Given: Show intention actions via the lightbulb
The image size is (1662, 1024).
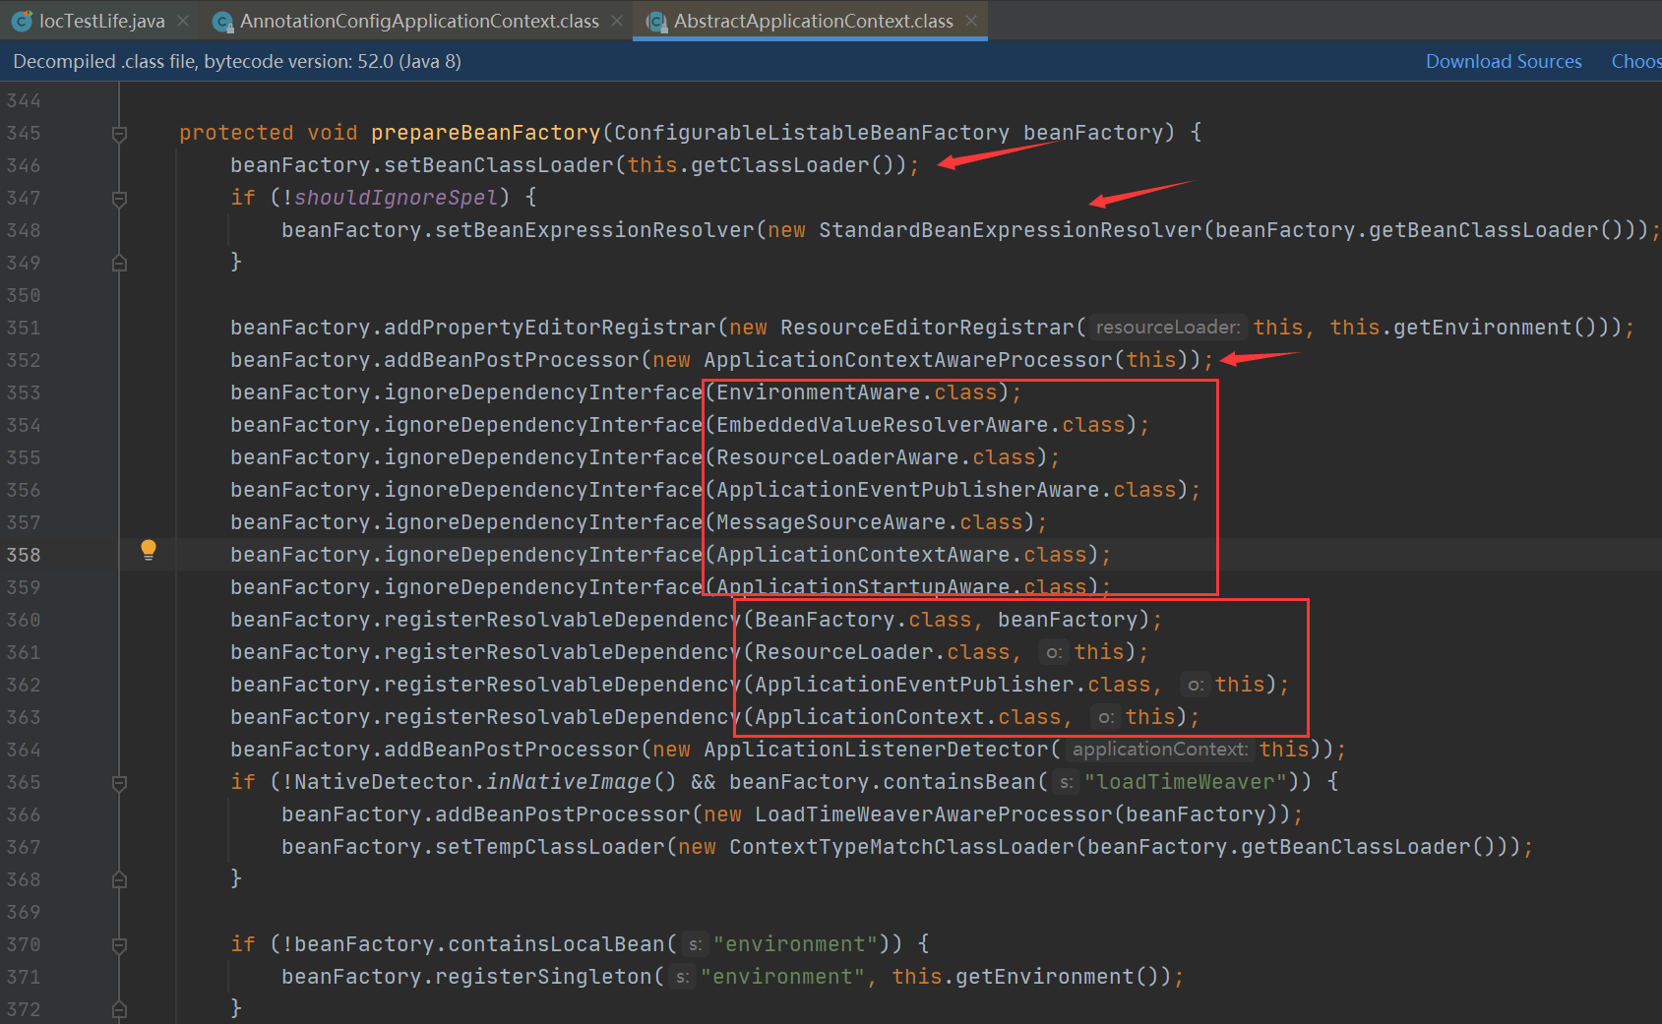Looking at the screenshot, I should click(x=148, y=550).
